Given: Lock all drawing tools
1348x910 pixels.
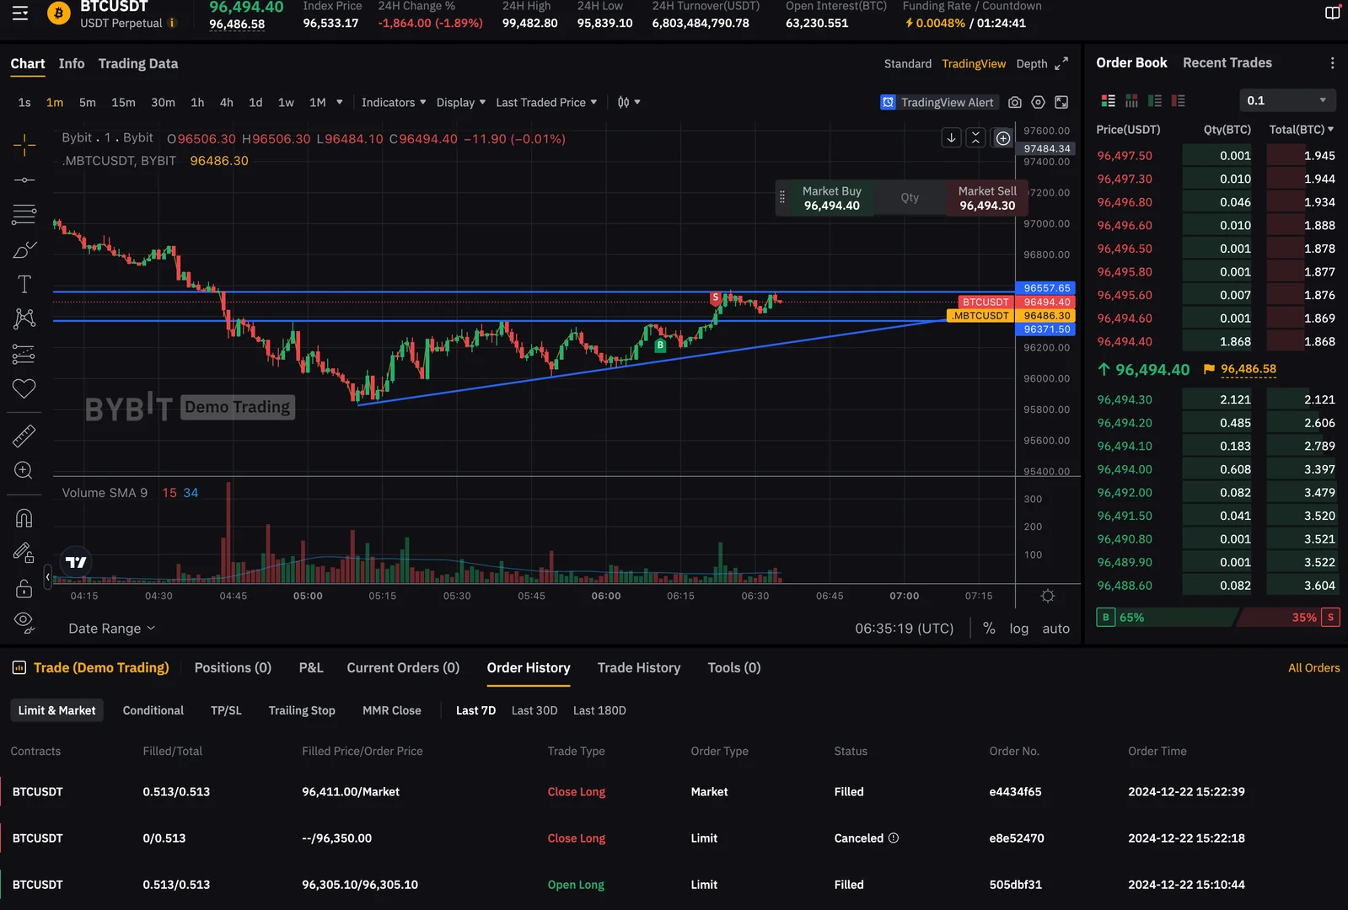Looking at the screenshot, I should [x=24, y=587].
